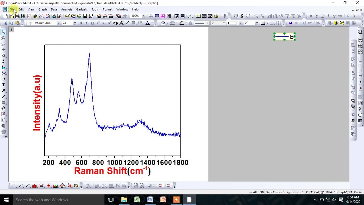Toggle Bold formatting
The image size is (364, 205).
click(80, 23)
